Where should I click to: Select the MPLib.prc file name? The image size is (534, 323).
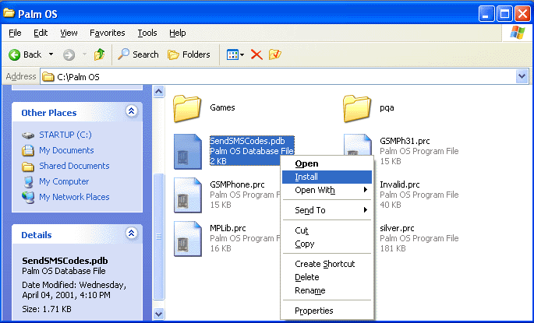(228, 228)
